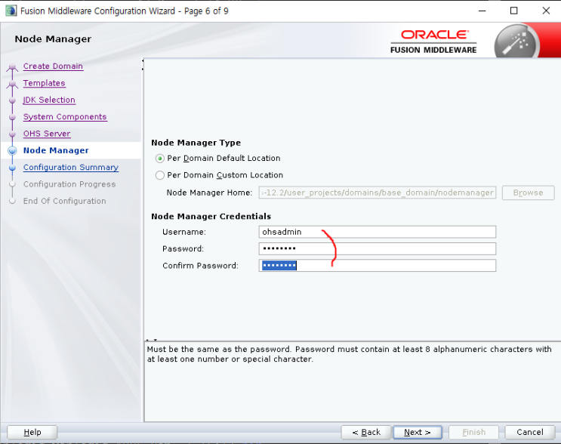Click the greyed-out Finish button

[473, 432]
